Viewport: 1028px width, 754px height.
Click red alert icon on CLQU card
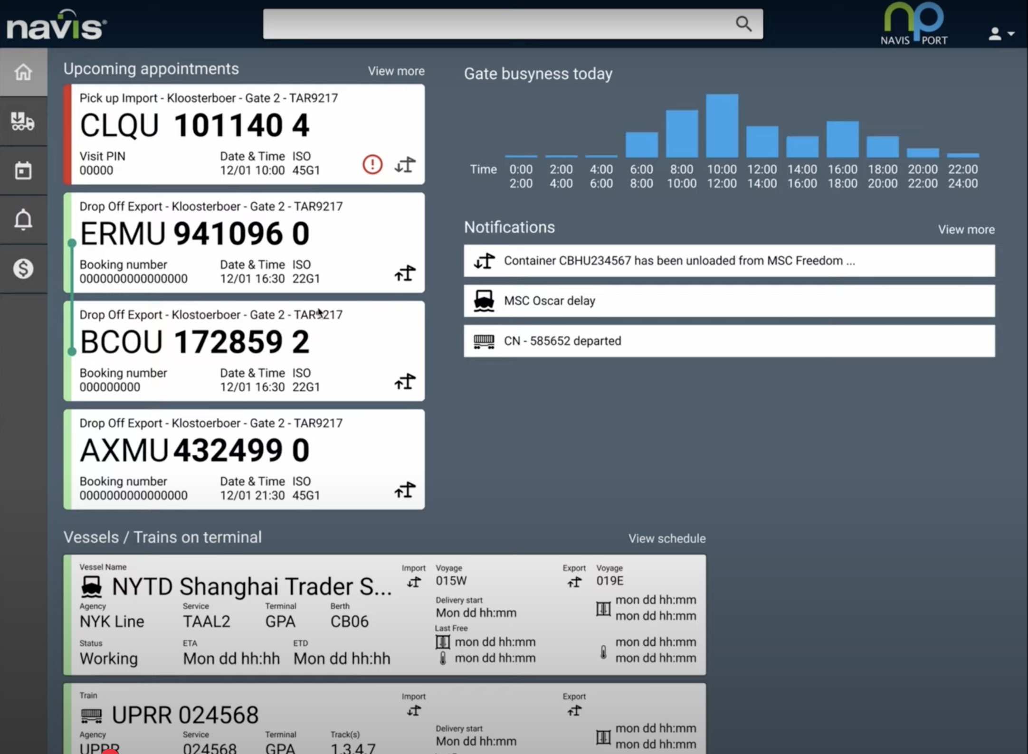tap(372, 164)
